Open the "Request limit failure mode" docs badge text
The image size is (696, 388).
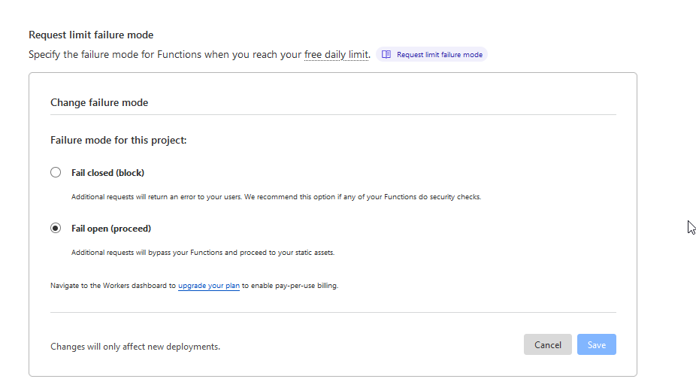440,55
